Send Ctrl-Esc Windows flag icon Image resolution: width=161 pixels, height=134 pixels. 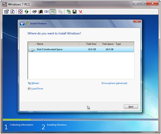40,12
